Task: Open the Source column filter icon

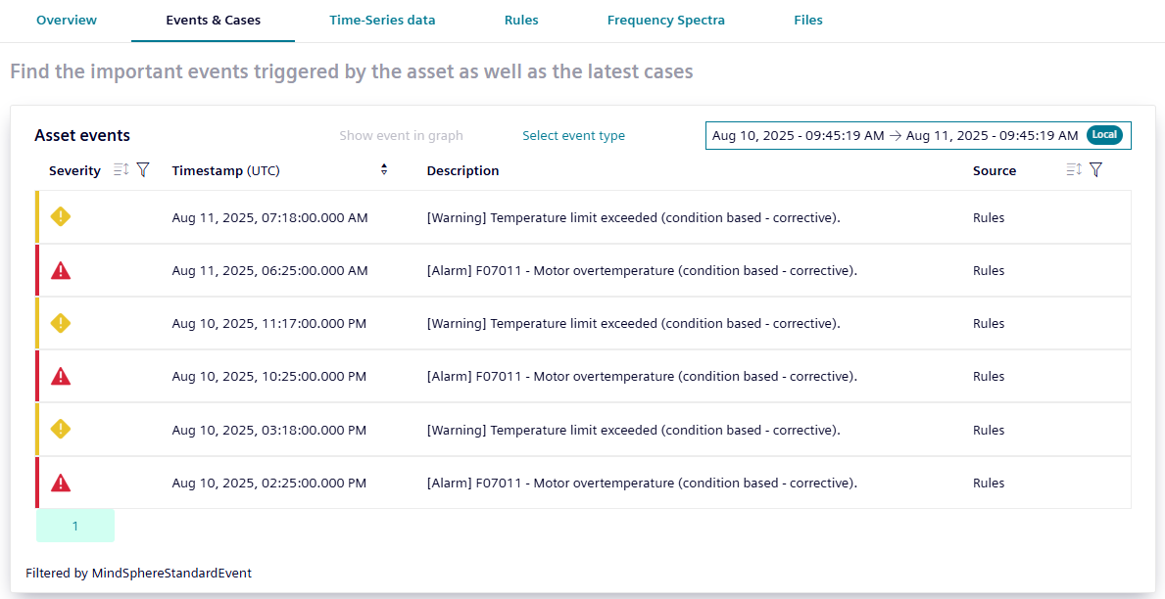Action: [1095, 170]
